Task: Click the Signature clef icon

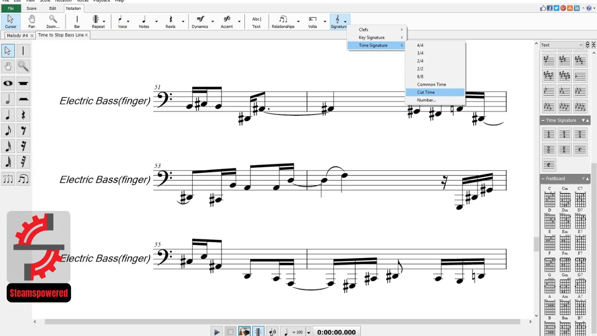Action: click(338, 20)
